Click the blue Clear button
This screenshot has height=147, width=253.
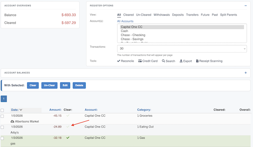click(33, 85)
